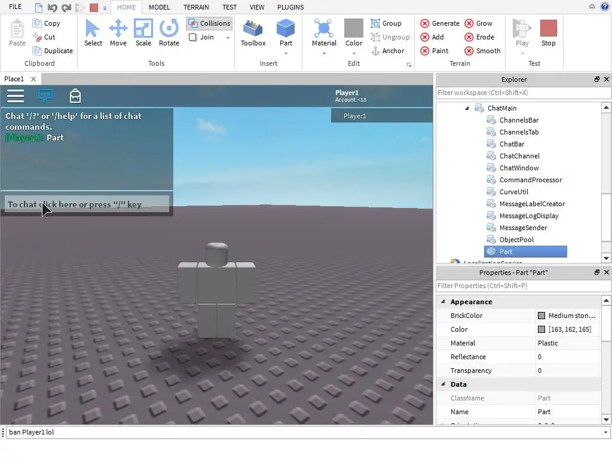Click Cut in Clipboard group

tap(44, 37)
